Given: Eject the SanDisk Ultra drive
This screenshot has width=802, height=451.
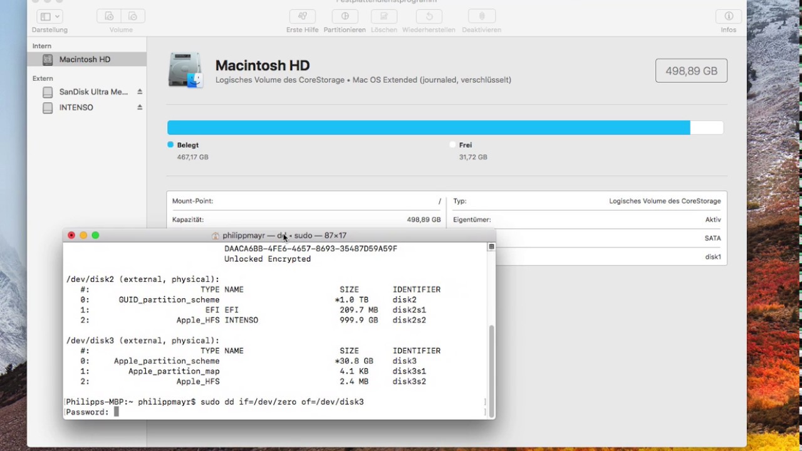Looking at the screenshot, I should tap(140, 91).
